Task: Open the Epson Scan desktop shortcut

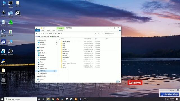Action: (x=3, y=42)
